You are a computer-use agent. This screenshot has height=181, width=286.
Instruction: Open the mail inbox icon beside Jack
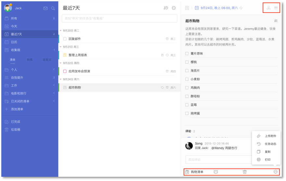point(45,8)
